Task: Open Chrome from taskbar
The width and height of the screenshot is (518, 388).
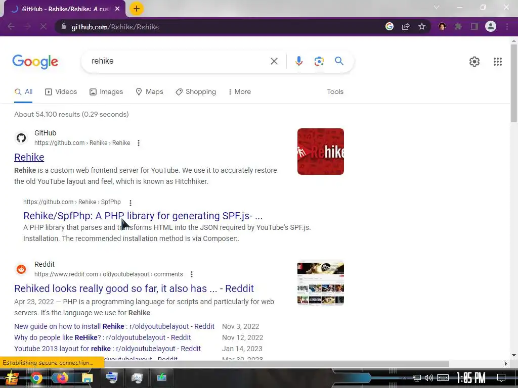Action: point(36,378)
